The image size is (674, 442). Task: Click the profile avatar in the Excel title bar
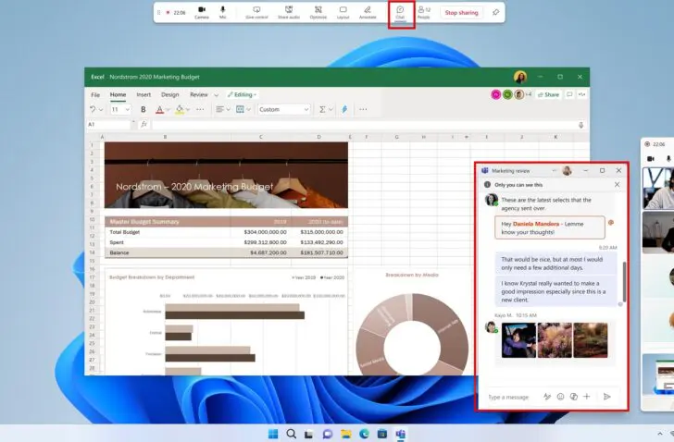click(520, 77)
